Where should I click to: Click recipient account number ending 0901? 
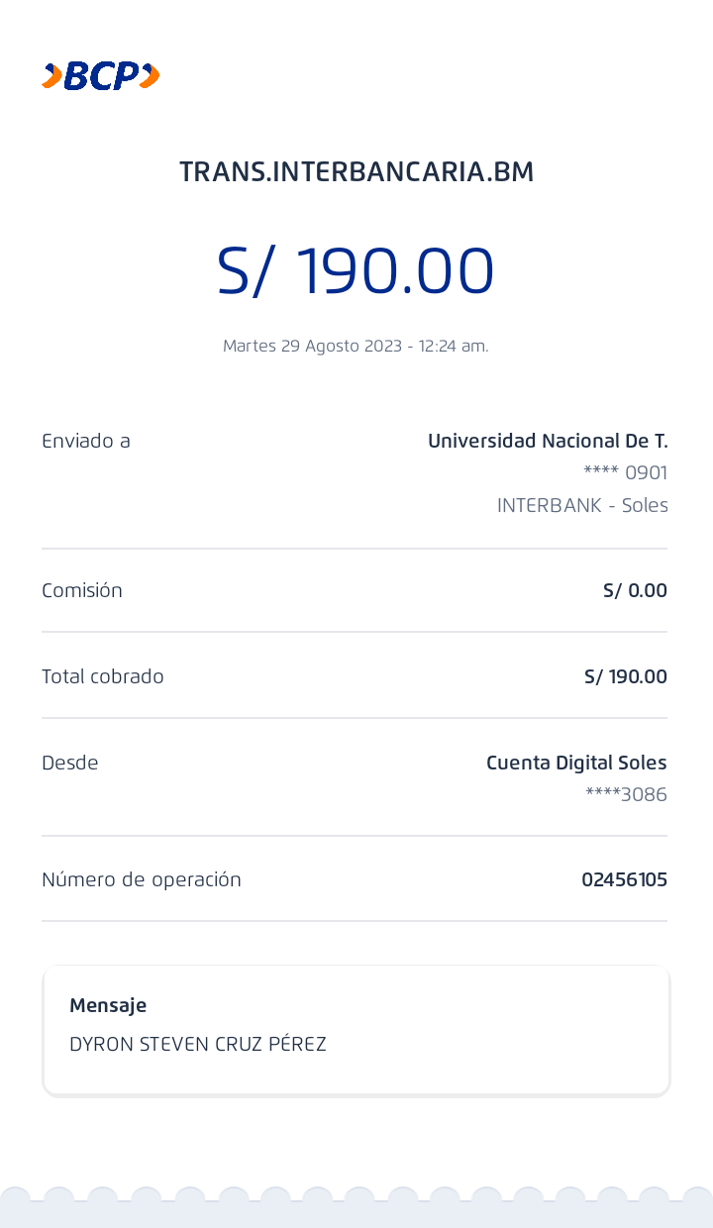(626, 473)
